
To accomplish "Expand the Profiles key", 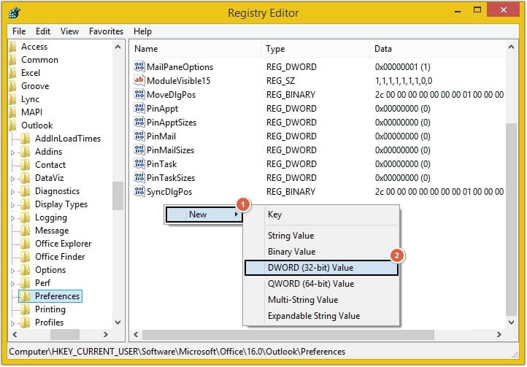I will [12, 323].
